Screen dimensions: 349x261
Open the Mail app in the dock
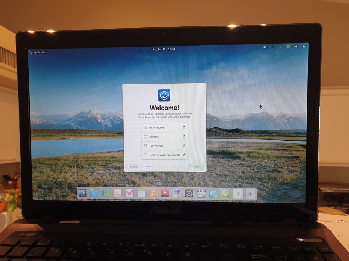point(117,193)
